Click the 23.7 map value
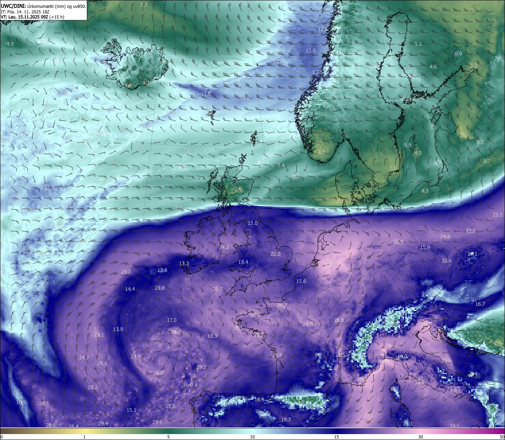 pos(471,231)
